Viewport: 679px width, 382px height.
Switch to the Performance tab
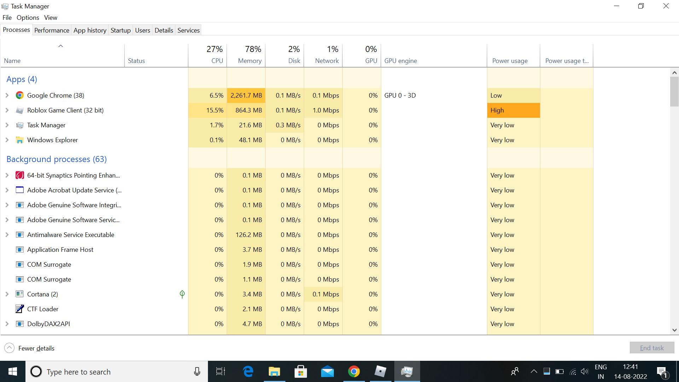(x=52, y=30)
